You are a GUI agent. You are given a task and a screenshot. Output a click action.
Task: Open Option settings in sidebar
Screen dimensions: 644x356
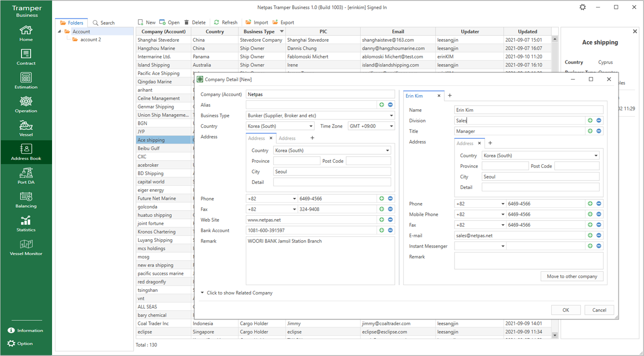[20, 343]
